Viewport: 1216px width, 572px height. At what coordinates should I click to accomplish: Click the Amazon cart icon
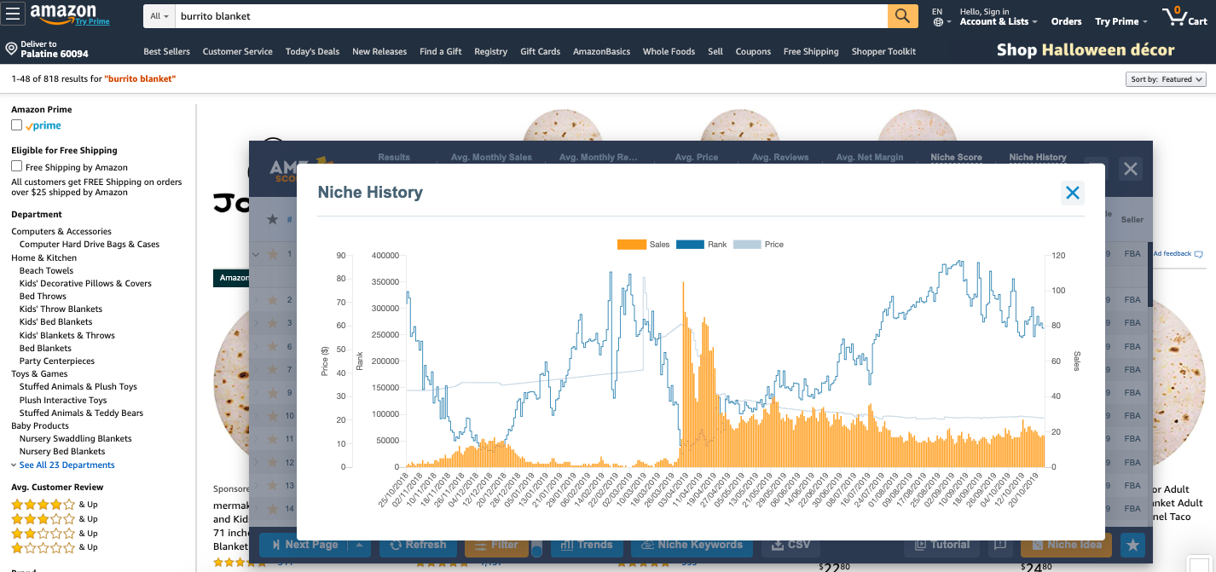coord(1174,15)
